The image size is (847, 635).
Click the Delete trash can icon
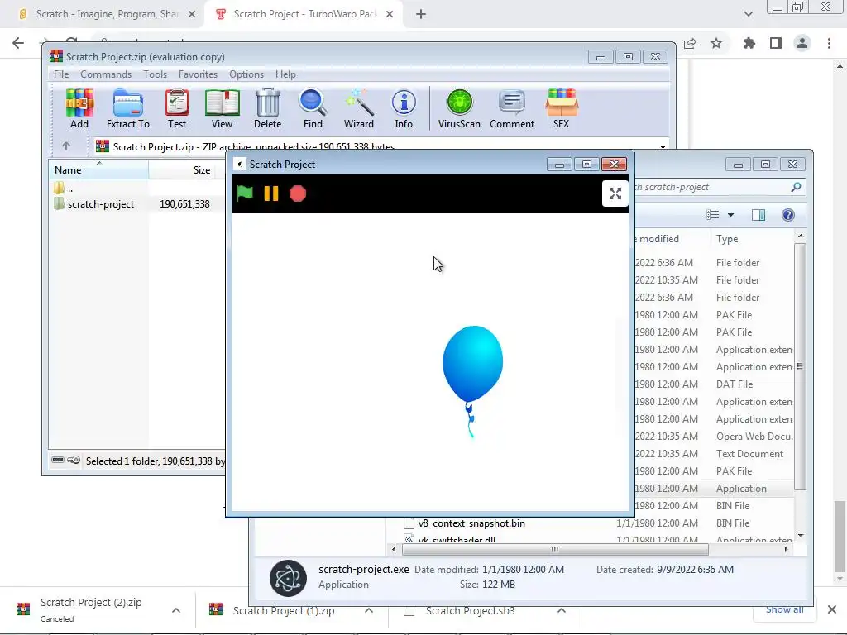click(x=267, y=108)
